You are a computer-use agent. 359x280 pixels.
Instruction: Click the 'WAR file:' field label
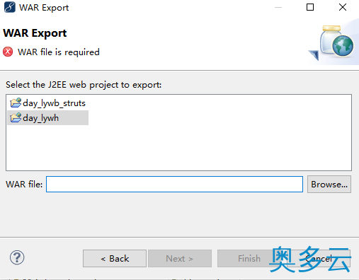coord(24,185)
